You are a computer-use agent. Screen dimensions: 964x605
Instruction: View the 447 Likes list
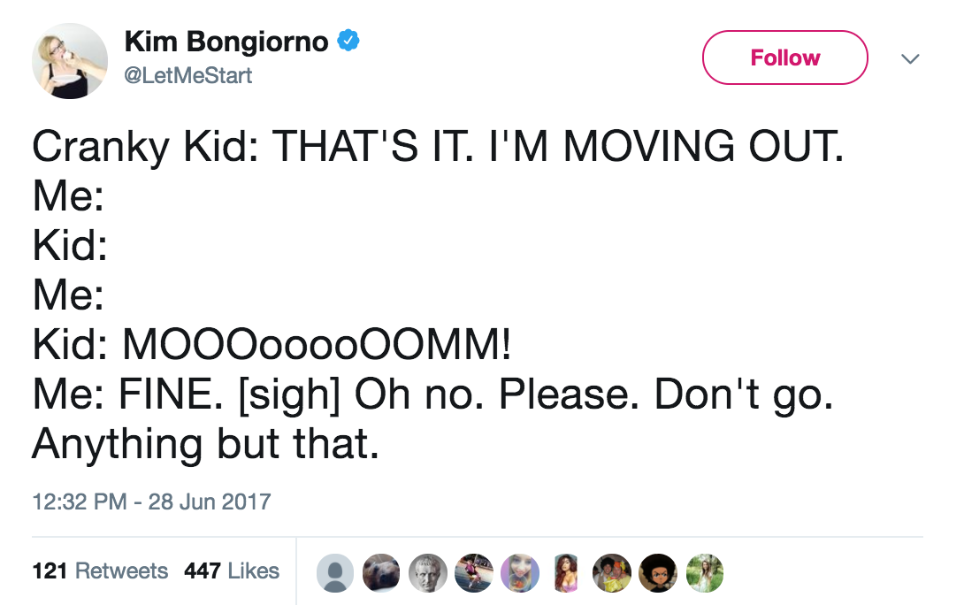pos(232,571)
